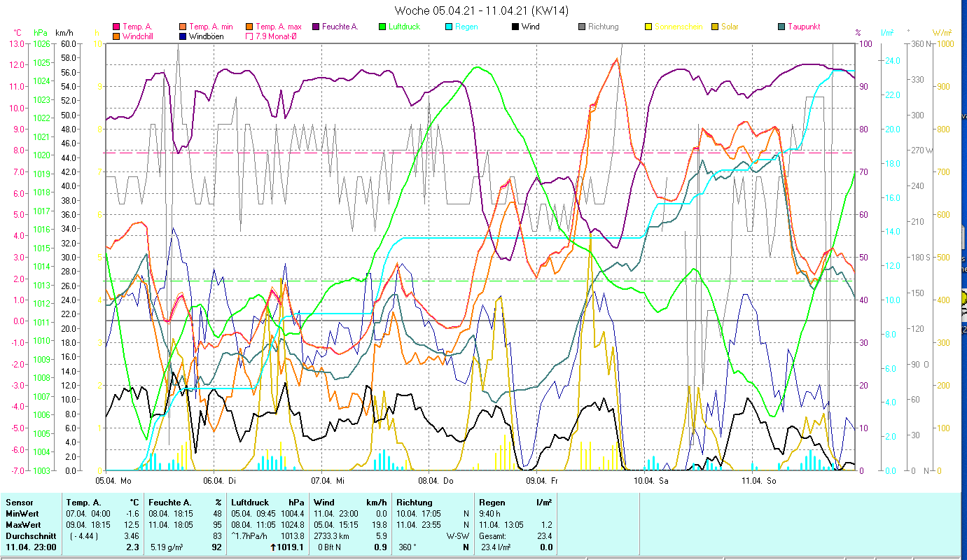Click the 'W/m²' axis unit label
The width and height of the screenshot is (967, 560).
[943, 33]
